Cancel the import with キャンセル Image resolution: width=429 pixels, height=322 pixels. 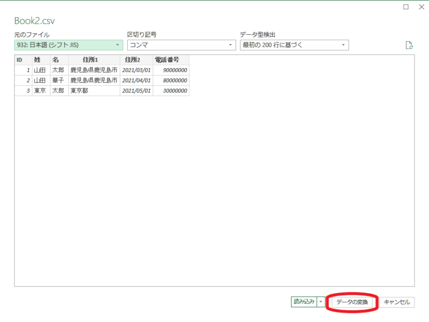(x=397, y=302)
